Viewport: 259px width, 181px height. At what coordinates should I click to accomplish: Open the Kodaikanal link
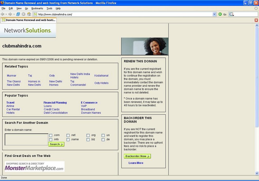point(101,75)
